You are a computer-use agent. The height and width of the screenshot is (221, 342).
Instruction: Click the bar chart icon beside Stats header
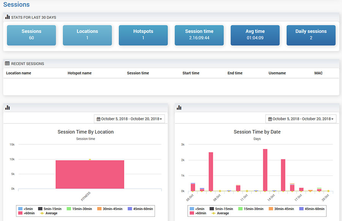coord(8,17)
